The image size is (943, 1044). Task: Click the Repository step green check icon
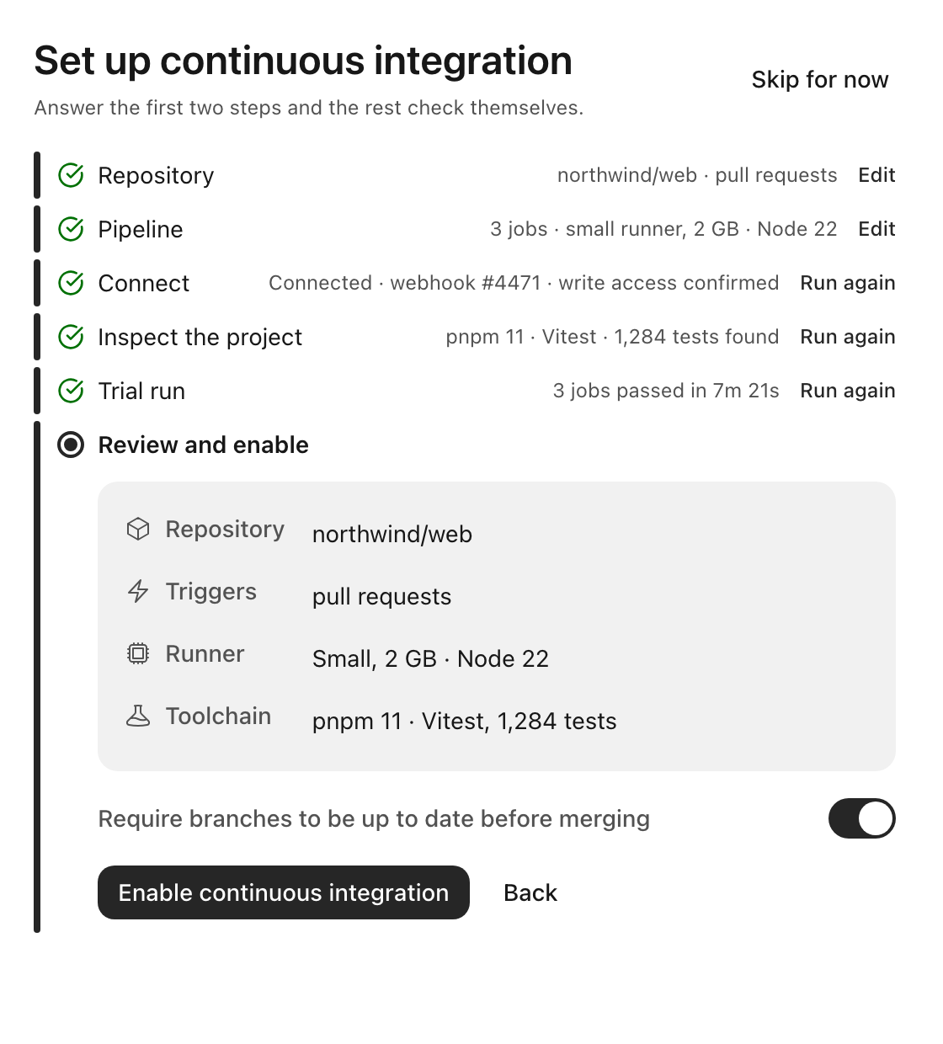pyautogui.click(x=71, y=175)
